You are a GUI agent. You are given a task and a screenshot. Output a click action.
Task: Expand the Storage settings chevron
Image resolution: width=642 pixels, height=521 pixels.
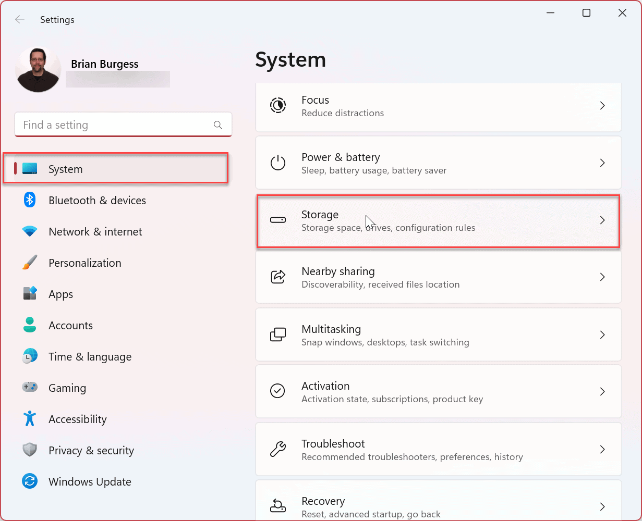coord(602,220)
